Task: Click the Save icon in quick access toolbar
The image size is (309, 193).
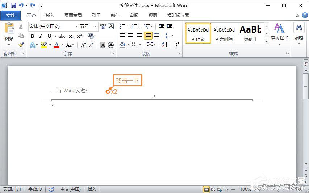Action: coord(13,5)
